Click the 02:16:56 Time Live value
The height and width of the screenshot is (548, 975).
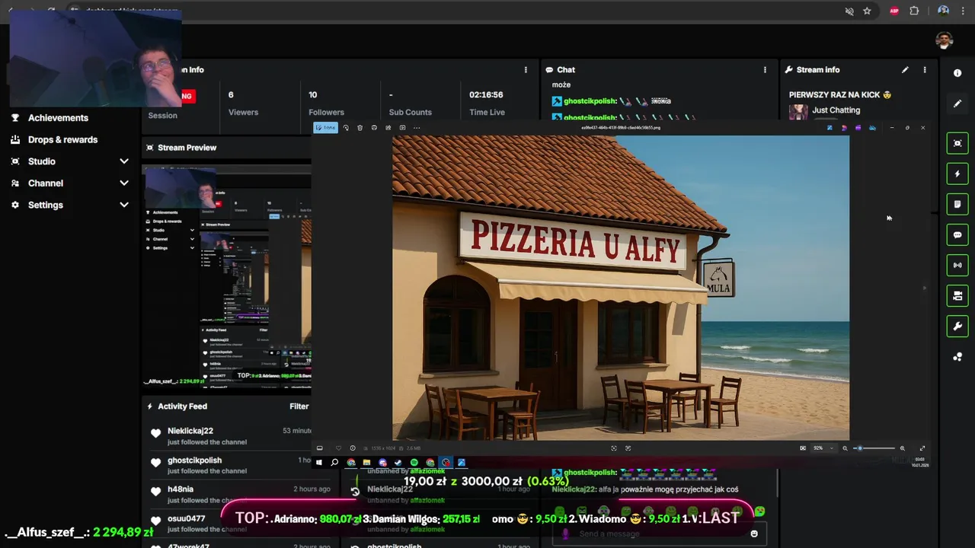pos(486,95)
